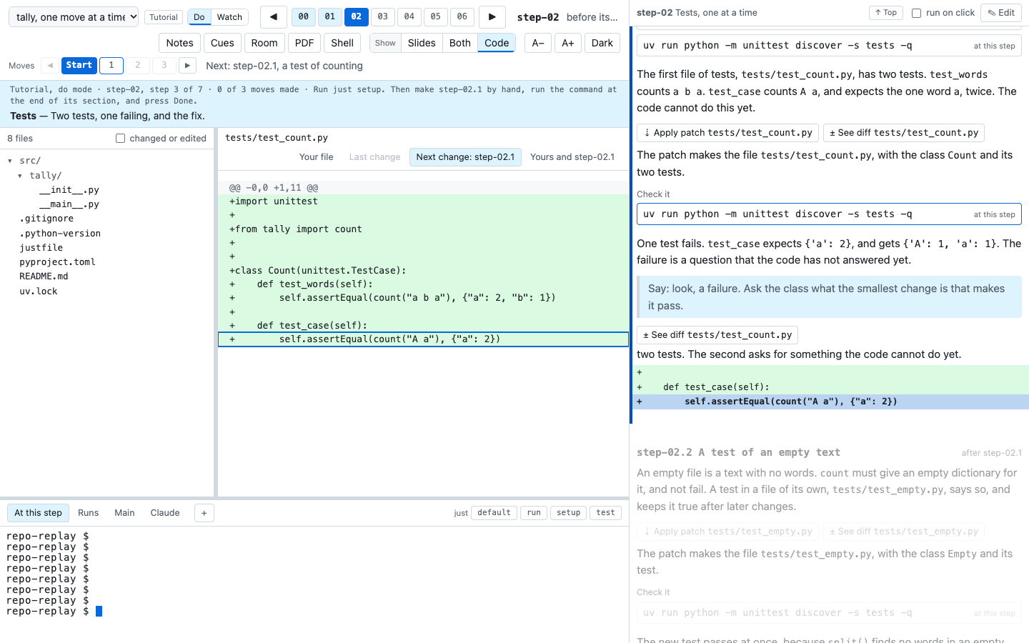1029x643 pixels.
Task: Click first uv run unittest command box
Action: (829, 46)
